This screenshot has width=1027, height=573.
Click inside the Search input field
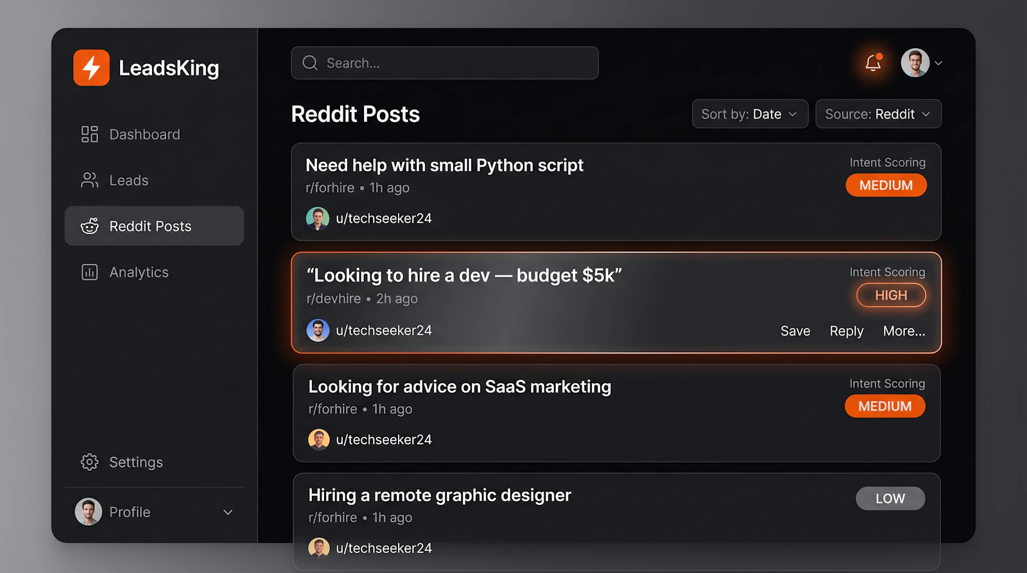[445, 63]
